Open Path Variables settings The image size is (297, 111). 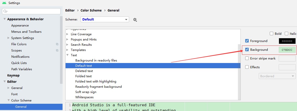tap(22, 69)
